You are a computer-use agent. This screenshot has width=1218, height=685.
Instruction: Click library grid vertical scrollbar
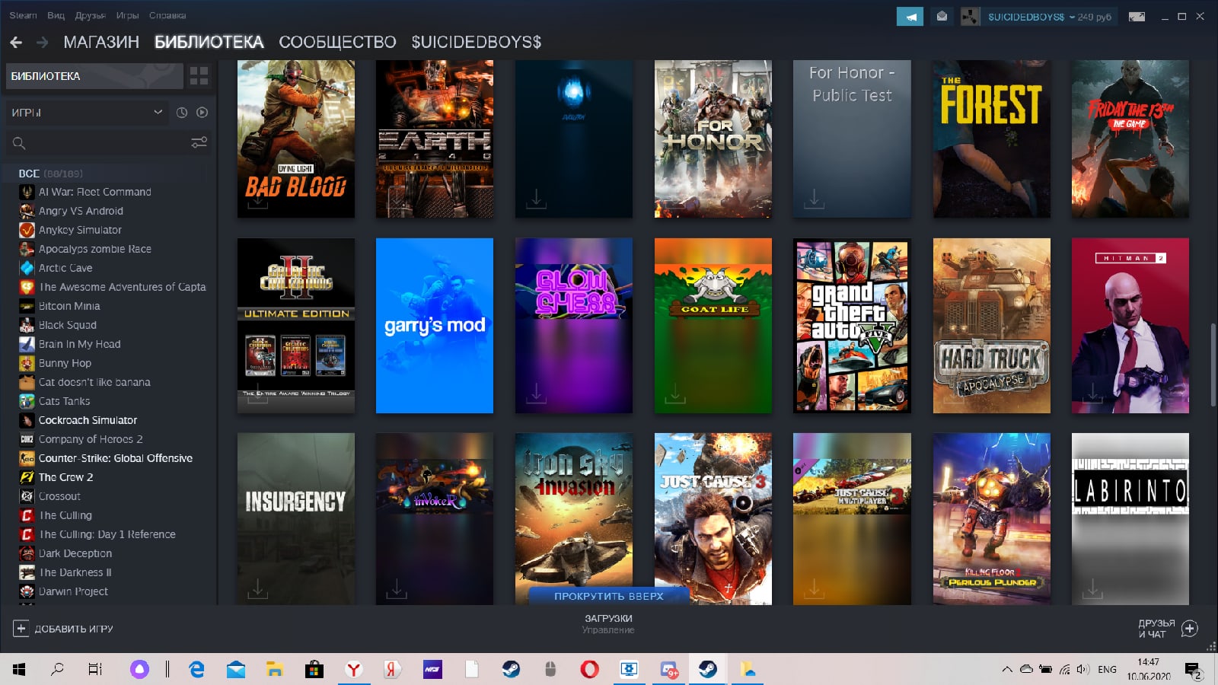pyautogui.click(x=1213, y=365)
